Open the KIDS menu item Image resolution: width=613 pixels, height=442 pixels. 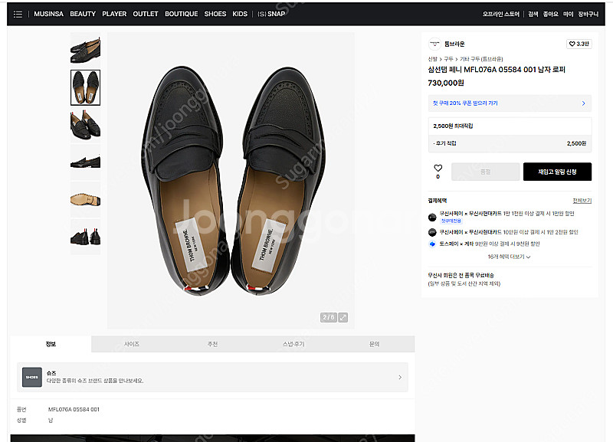pos(240,14)
